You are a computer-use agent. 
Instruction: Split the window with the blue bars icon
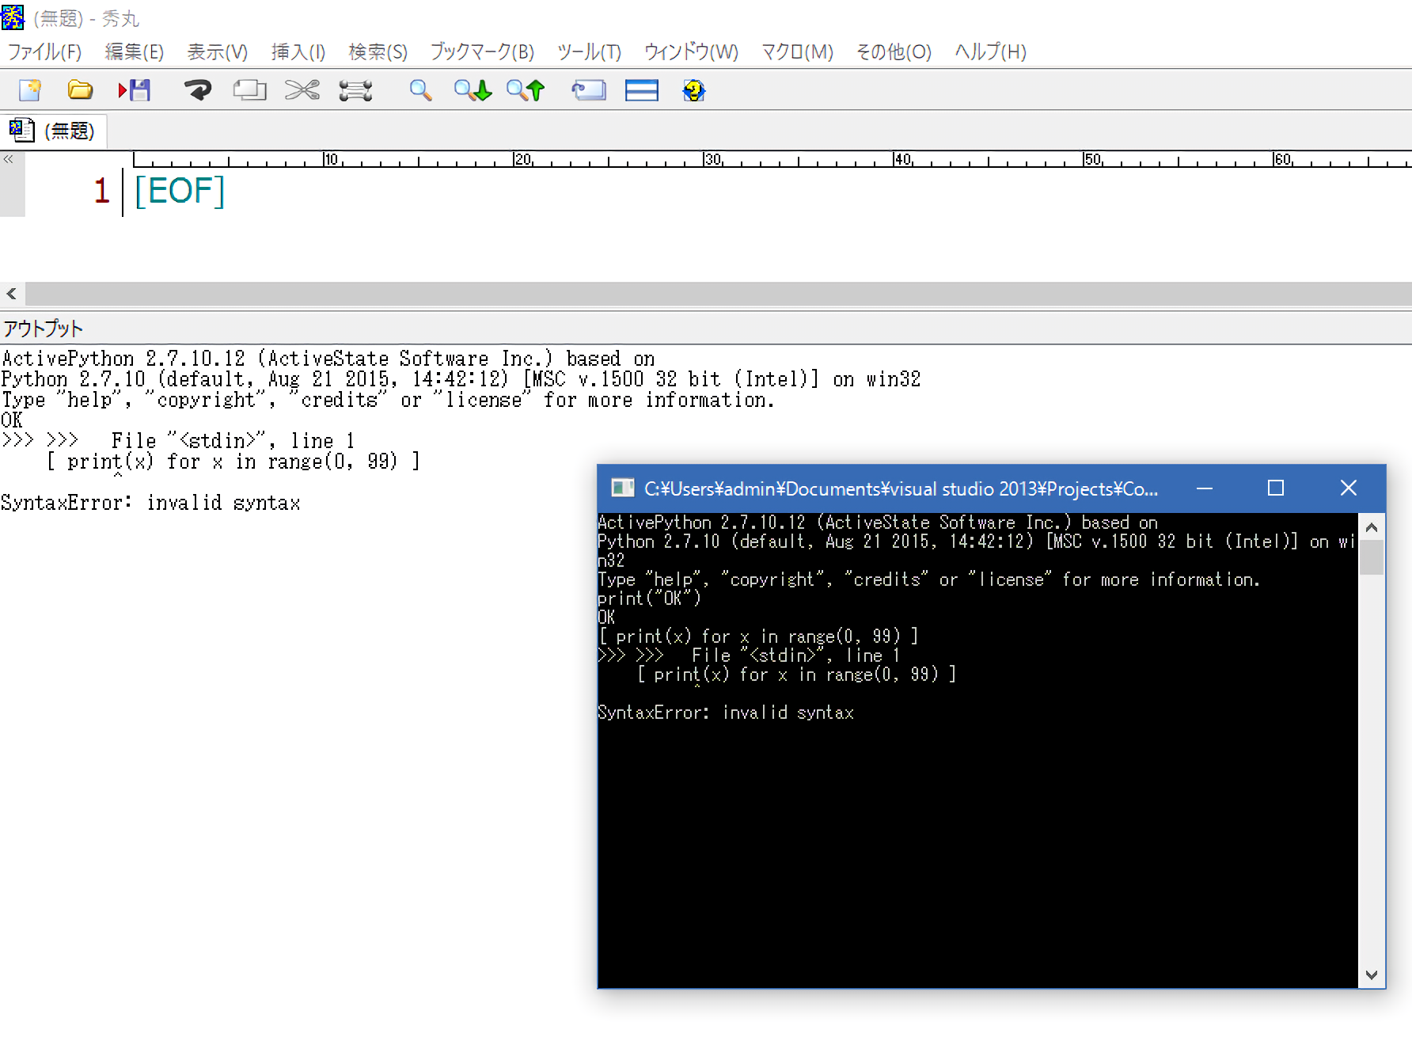(x=641, y=90)
